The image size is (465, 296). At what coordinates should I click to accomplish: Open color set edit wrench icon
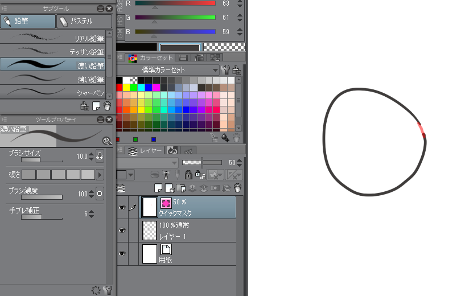pos(226,70)
